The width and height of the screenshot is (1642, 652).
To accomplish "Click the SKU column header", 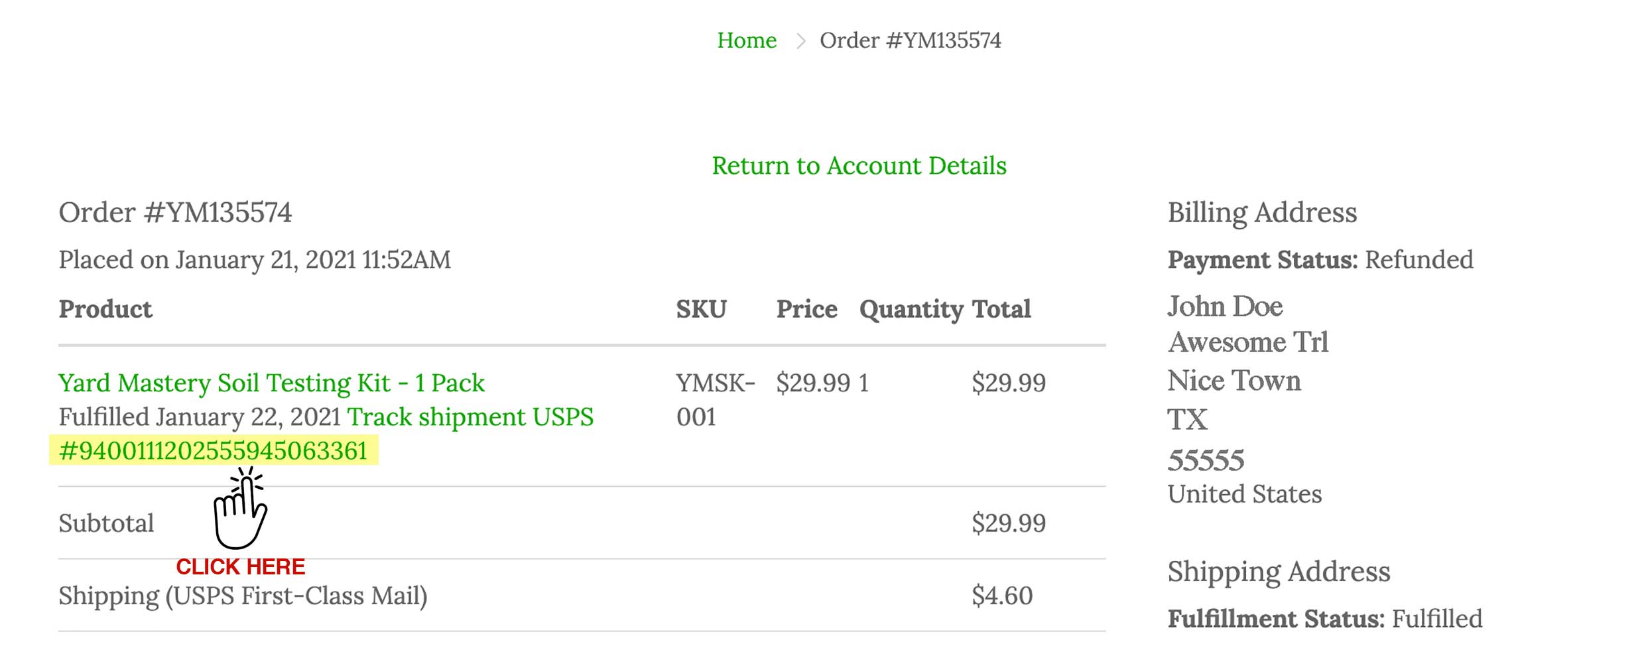I will (x=701, y=309).
